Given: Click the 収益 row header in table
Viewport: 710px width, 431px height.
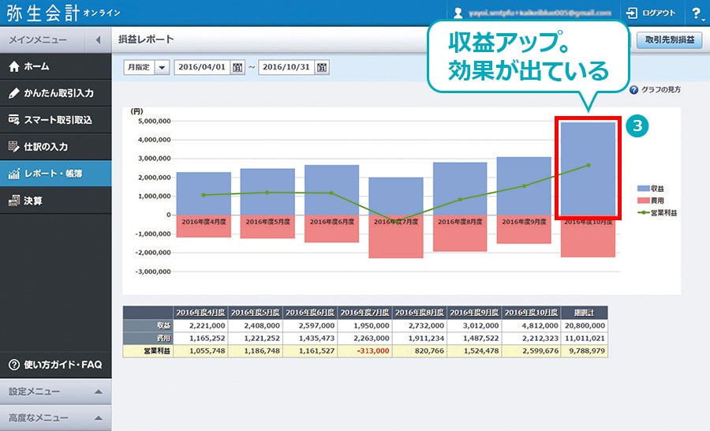Looking at the screenshot, I should [148, 325].
